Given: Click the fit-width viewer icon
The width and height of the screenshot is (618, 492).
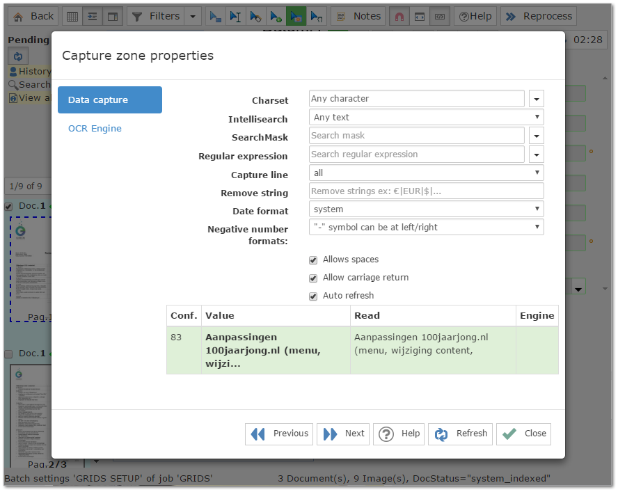Looking at the screenshot, I should pos(420,17).
